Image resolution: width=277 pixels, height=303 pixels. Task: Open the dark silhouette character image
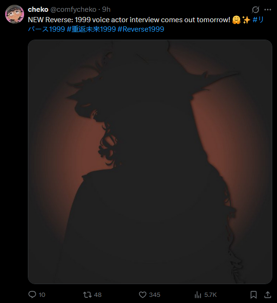pyautogui.click(x=150, y=162)
